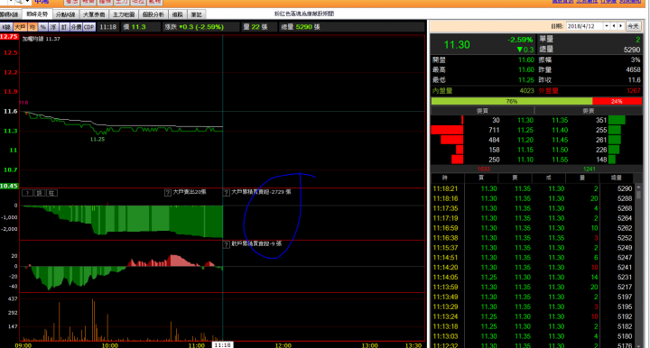650x348 pixels.
Task: Open help icon beside 大戶累積買賣超 label
Action: (x=227, y=193)
